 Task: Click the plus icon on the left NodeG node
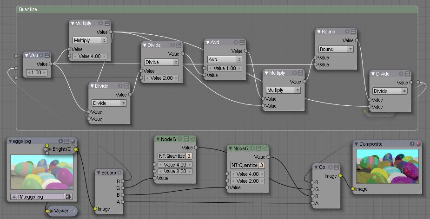click(180, 139)
